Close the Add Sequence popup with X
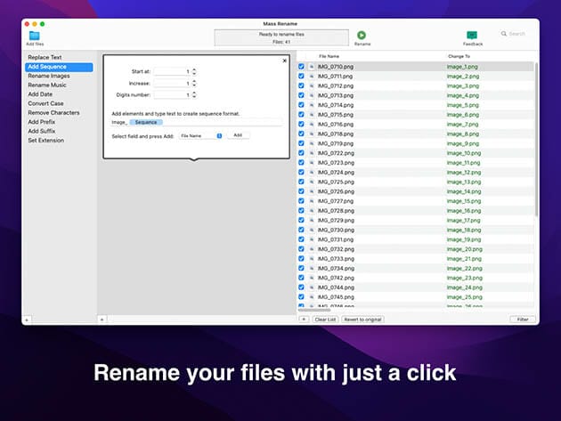 (x=284, y=61)
